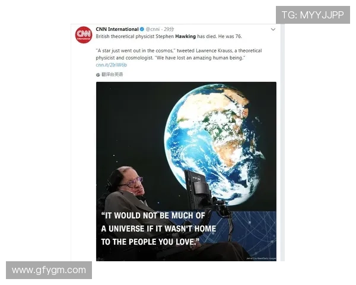
Task: Open the tweet options chevron menu
Action: (x=273, y=29)
